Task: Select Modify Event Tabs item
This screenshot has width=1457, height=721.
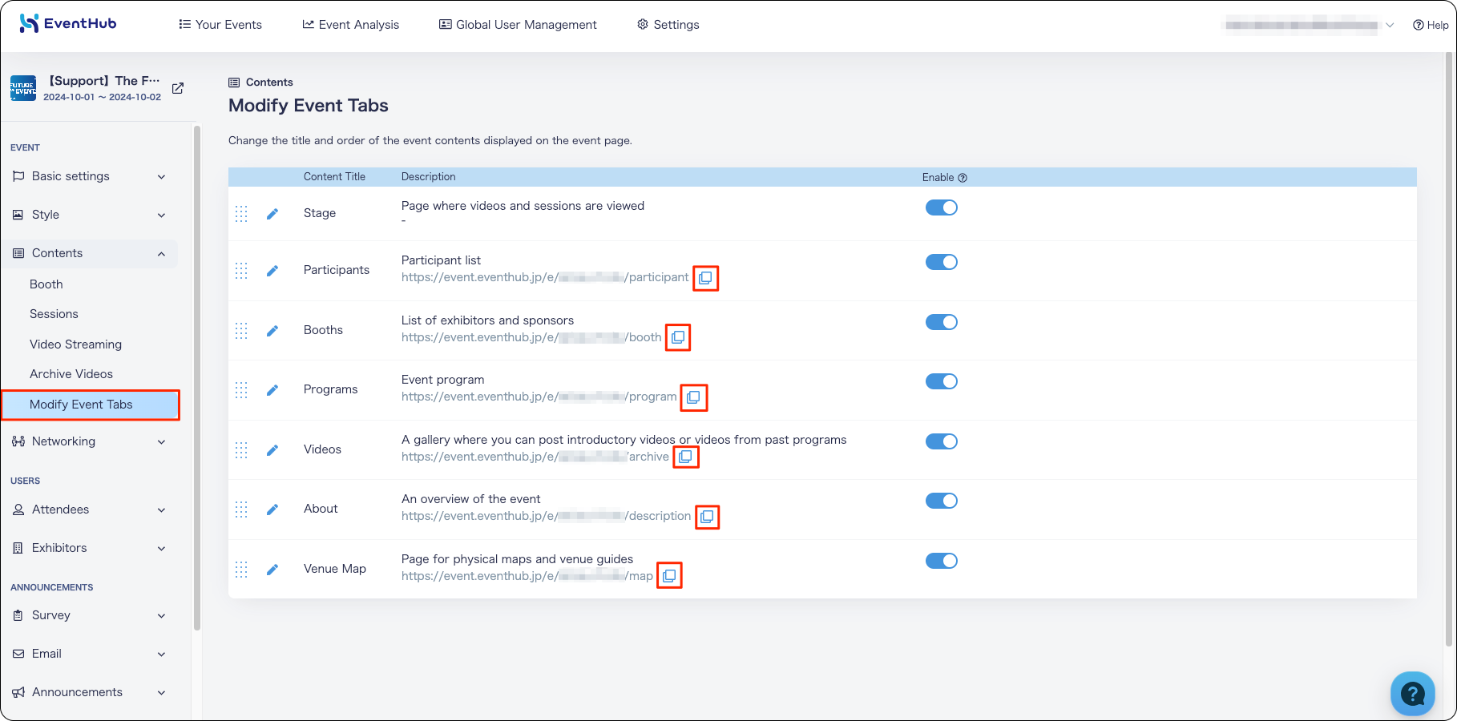Action: point(90,405)
